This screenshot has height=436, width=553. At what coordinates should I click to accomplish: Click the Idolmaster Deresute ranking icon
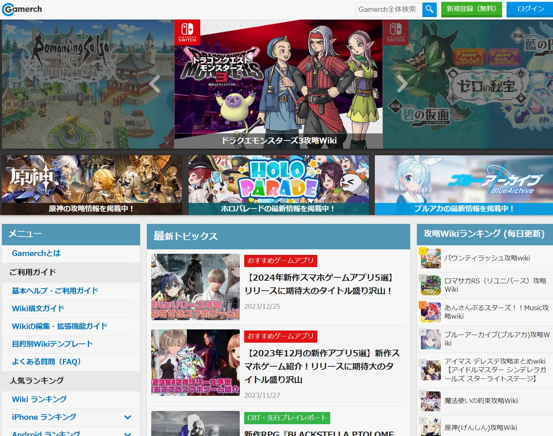431,370
